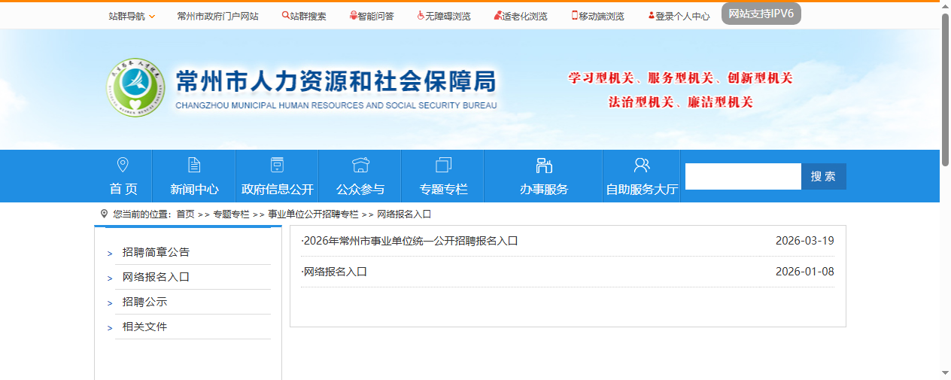Expand the 站群导航 dropdown
Viewport: 951px width, 380px height.
click(x=132, y=16)
